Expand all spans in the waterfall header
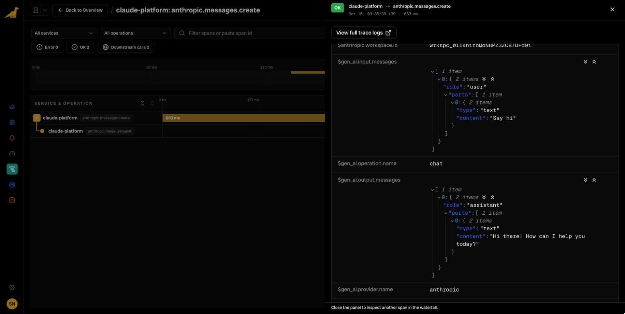The image size is (625, 314). point(153,103)
